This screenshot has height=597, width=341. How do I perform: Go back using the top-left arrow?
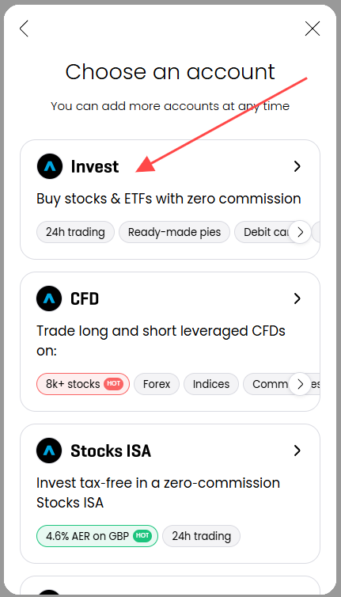coord(24,29)
